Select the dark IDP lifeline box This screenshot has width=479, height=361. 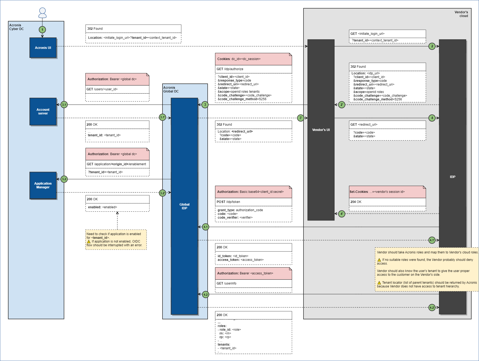(452, 177)
